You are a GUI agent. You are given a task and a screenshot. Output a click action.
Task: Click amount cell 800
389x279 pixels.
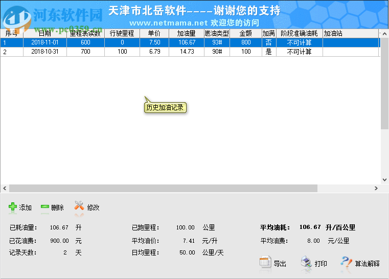(x=246, y=42)
